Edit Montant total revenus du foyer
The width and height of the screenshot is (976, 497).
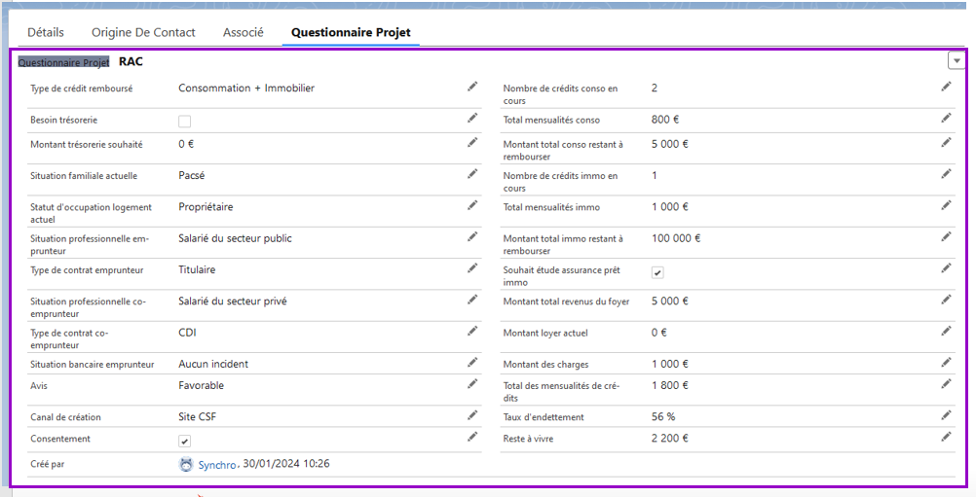point(946,300)
